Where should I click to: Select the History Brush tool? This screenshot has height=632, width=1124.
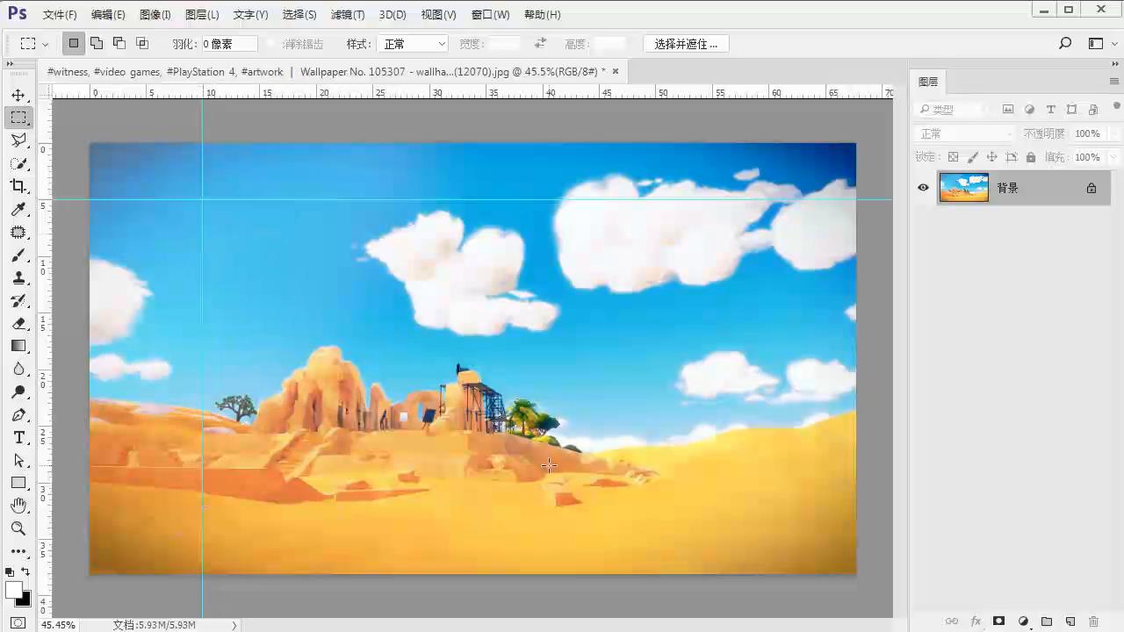[18, 300]
